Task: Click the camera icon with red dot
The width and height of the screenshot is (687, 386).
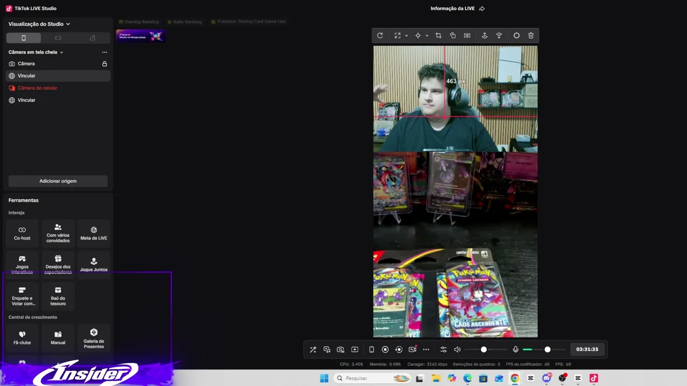Action: click(x=412, y=349)
